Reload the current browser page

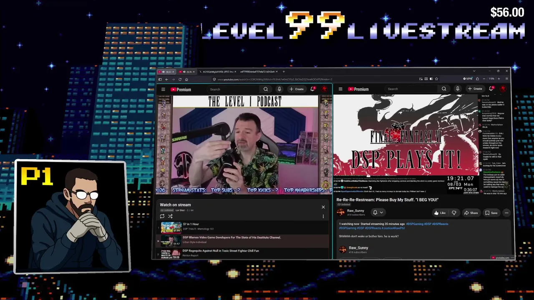click(180, 79)
